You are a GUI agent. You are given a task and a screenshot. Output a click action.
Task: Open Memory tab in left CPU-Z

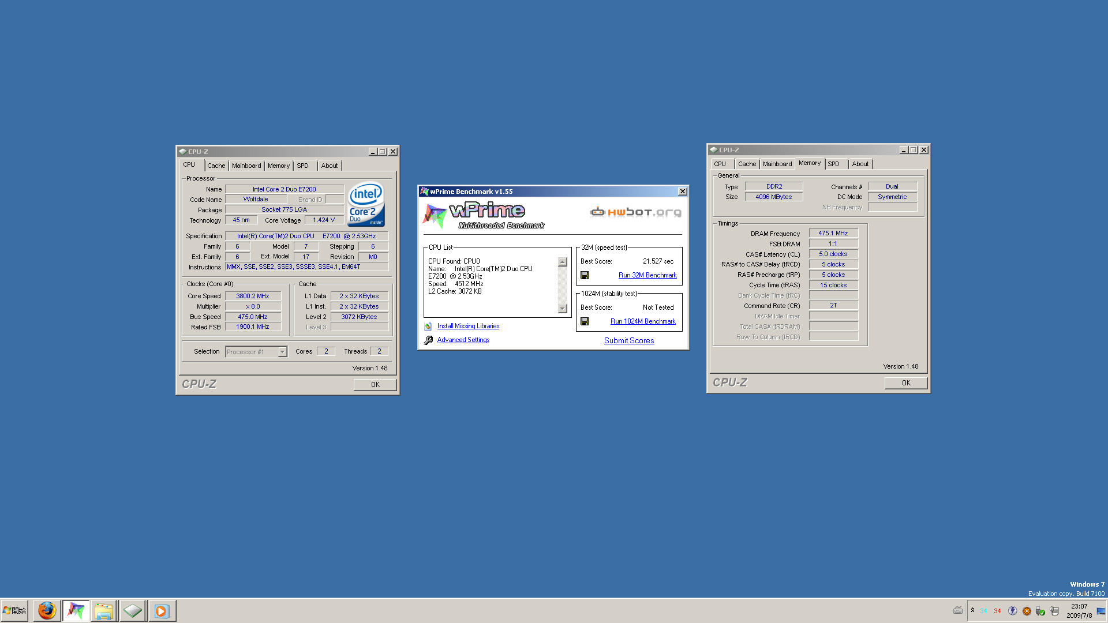pyautogui.click(x=279, y=166)
